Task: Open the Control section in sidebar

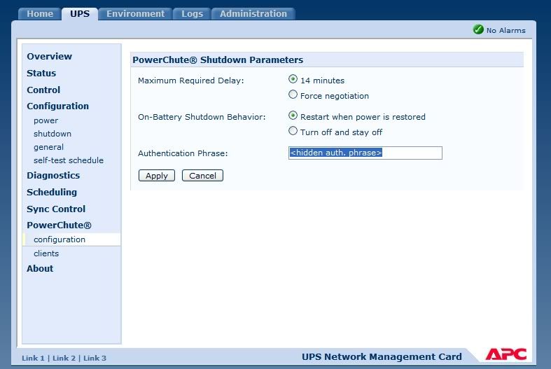Action: coord(43,90)
